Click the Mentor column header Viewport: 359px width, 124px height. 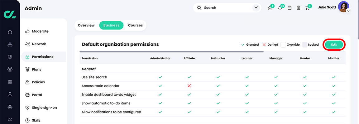coord(305,58)
